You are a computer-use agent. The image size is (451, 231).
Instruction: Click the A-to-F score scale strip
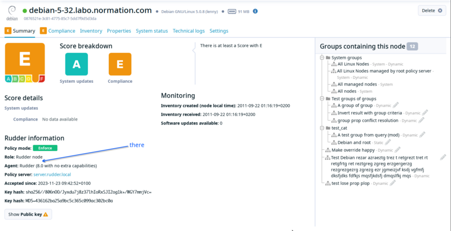[x=25, y=79]
